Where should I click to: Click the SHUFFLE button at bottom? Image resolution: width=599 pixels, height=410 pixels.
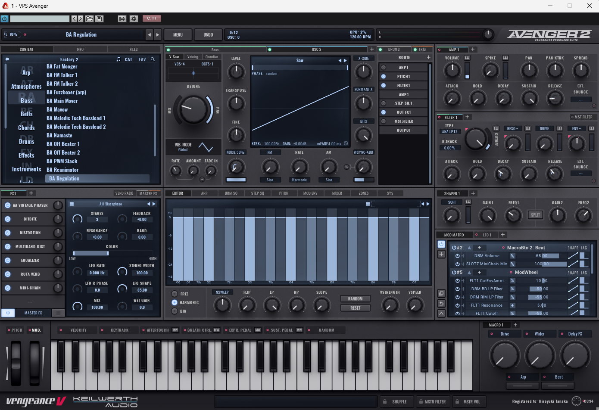[x=396, y=401]
